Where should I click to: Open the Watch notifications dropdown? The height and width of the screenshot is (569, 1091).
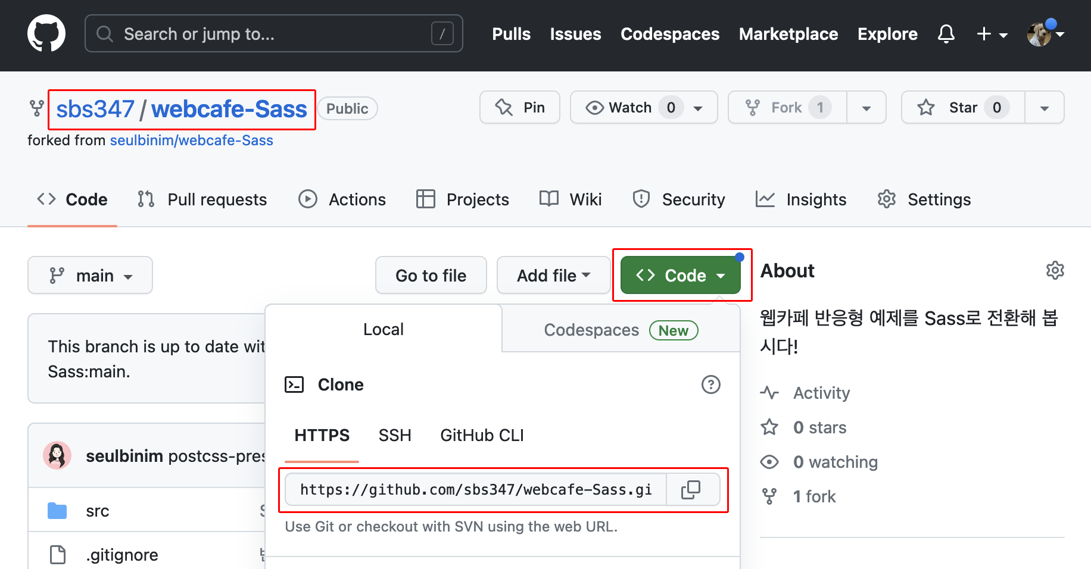[644, 107]
